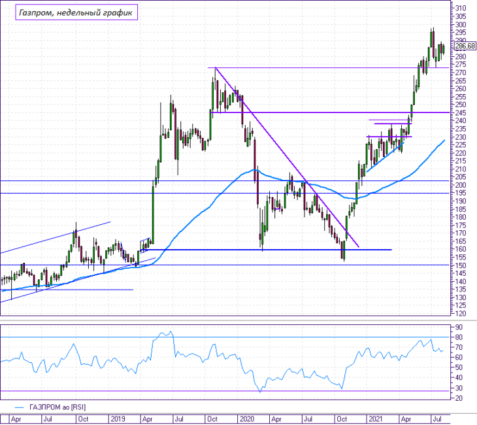Click the 20 label on RSI axis

click(x=459, y=398)
